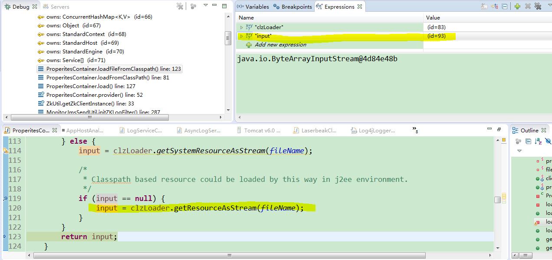The height and width of the screenshot is (260, 552).
Task: Switch to the Servers tab
Action: point(56,7)
